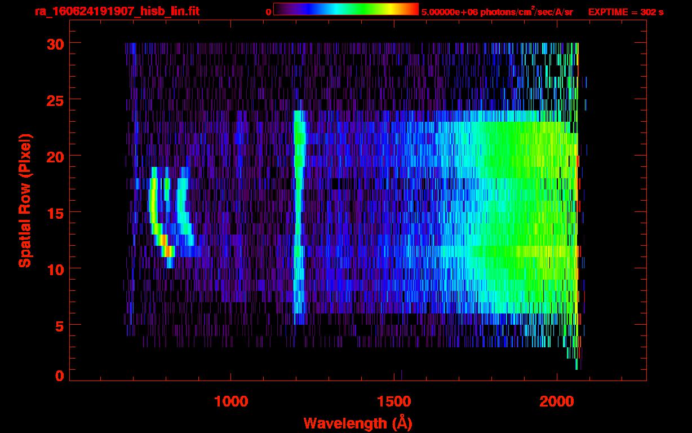This screenshot has height=433, width=692.
Task: Click the red end of the color bar
Action: pyautogui.click(x=412, y=10)
